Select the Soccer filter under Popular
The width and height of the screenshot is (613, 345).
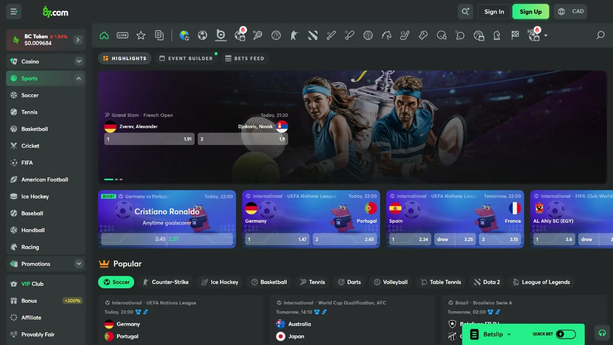116,282
